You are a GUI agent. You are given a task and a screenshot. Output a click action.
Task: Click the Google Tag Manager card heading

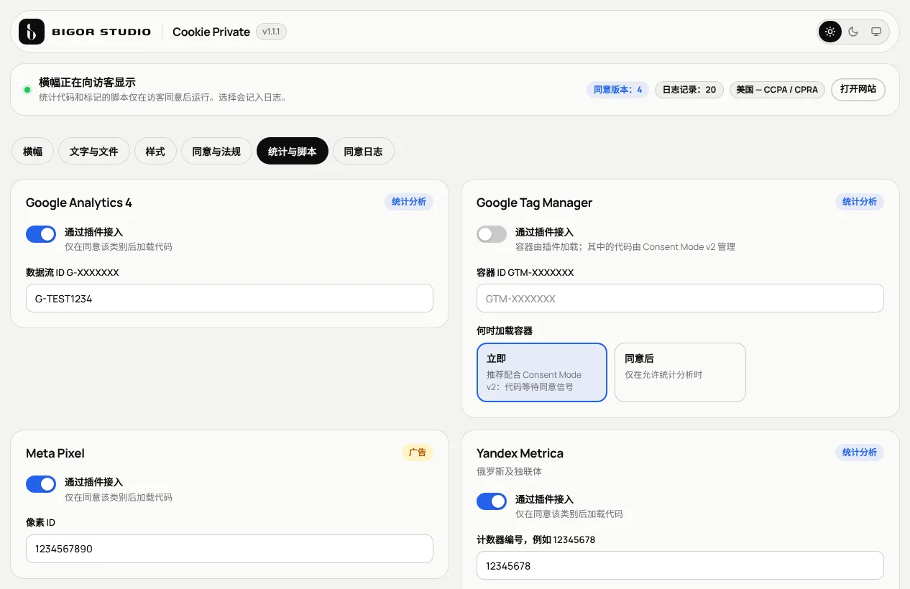[534, 203]
